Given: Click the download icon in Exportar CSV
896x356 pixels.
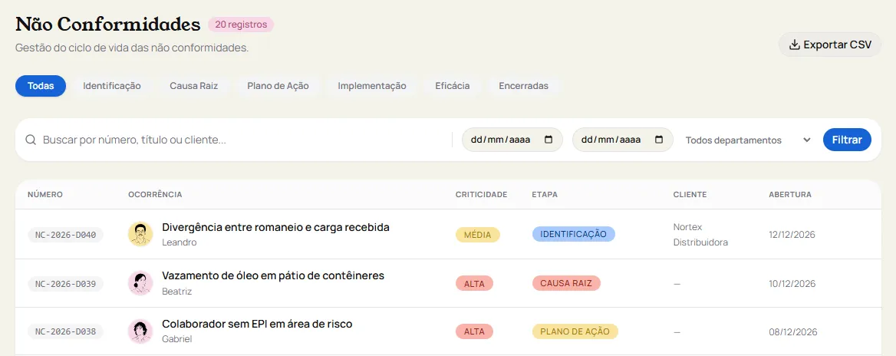Looking at the screenshot, I should 794,44.
